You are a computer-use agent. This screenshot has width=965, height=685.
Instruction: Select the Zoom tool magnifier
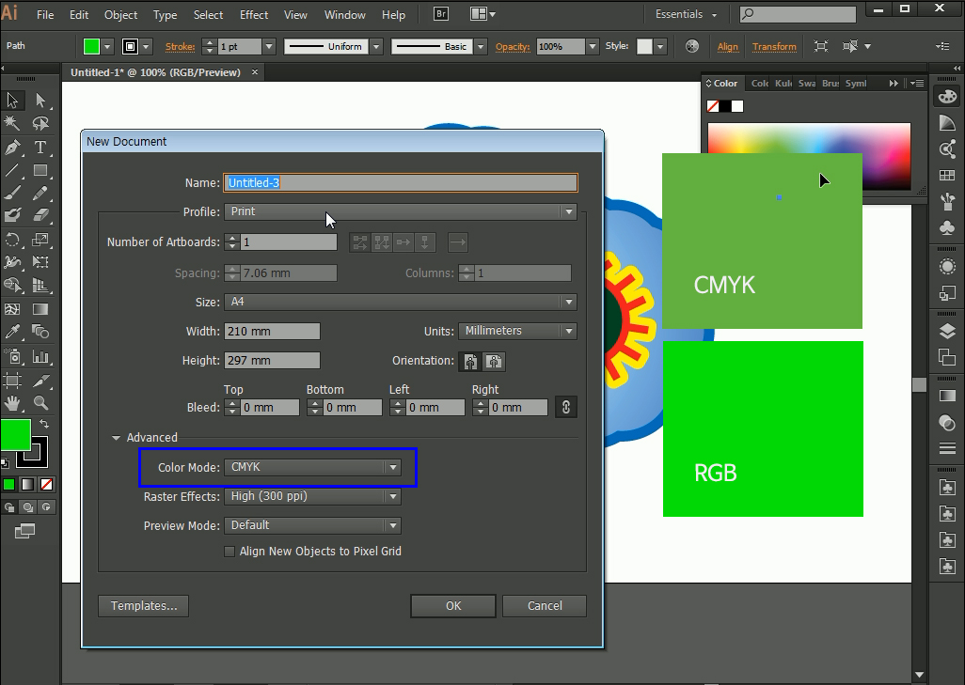[40, 403]
